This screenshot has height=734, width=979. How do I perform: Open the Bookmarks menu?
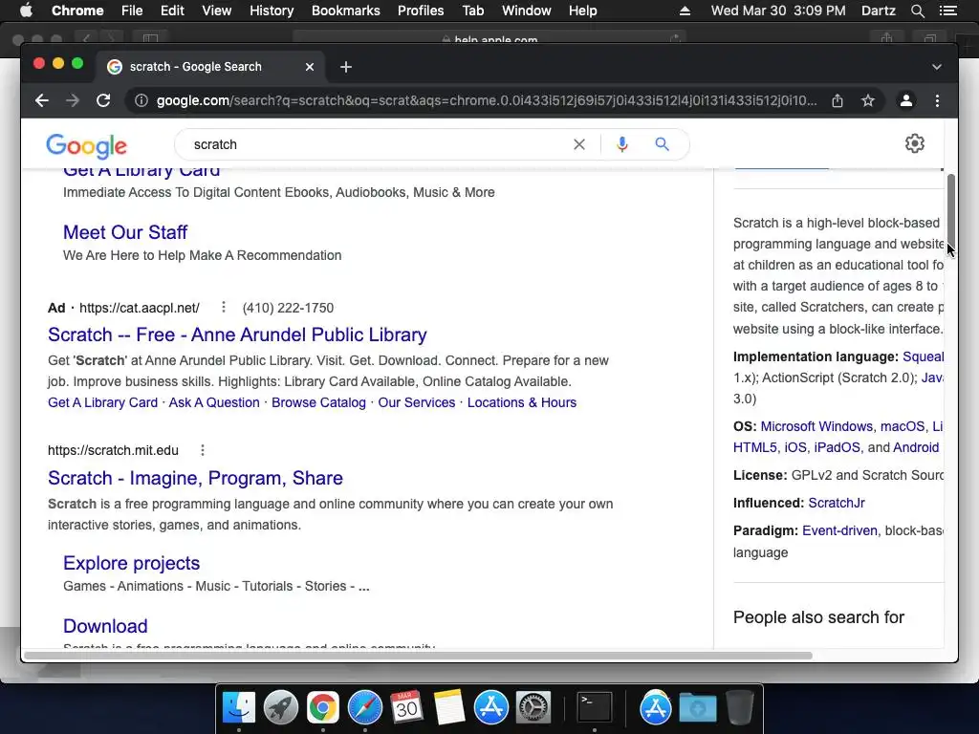[346, 11]
